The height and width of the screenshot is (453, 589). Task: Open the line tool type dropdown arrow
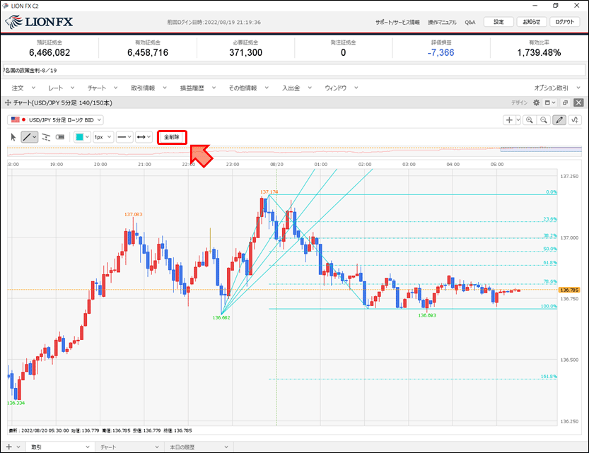(35, 137)
